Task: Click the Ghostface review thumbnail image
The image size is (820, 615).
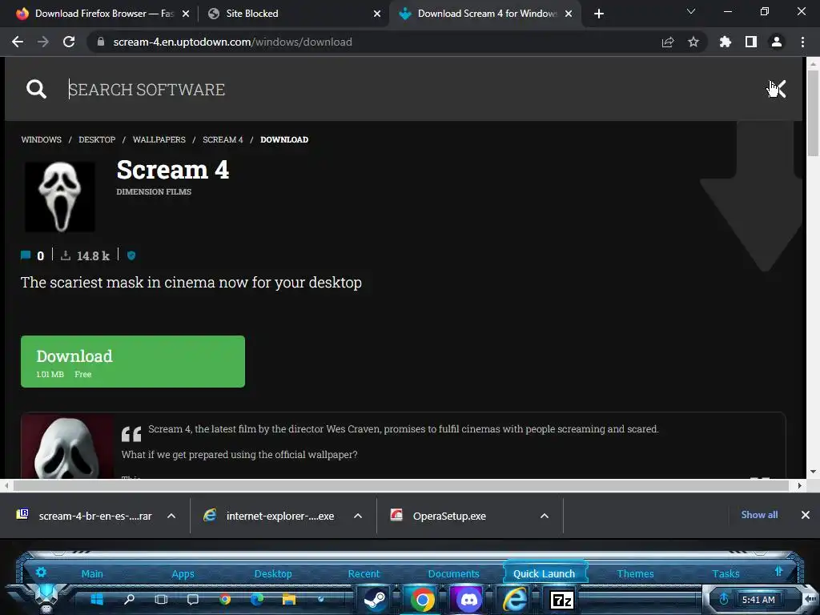Action: point(67,446)
